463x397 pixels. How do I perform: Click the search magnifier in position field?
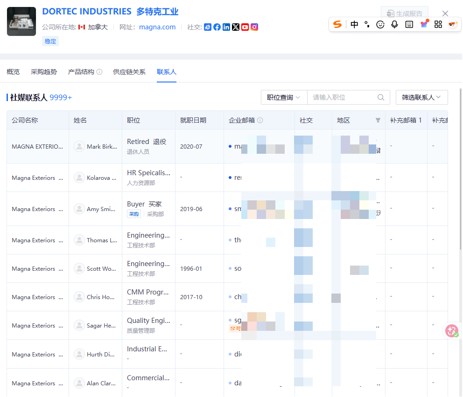(381, 97)
